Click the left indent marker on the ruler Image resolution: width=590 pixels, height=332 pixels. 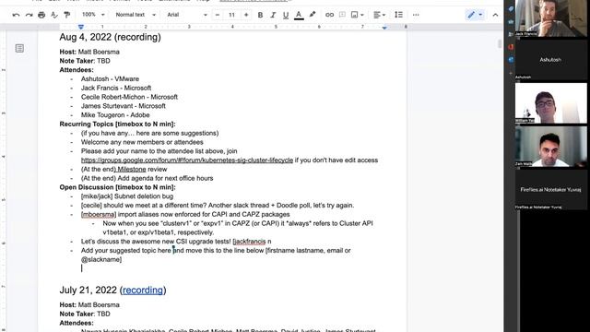(81, 27)
